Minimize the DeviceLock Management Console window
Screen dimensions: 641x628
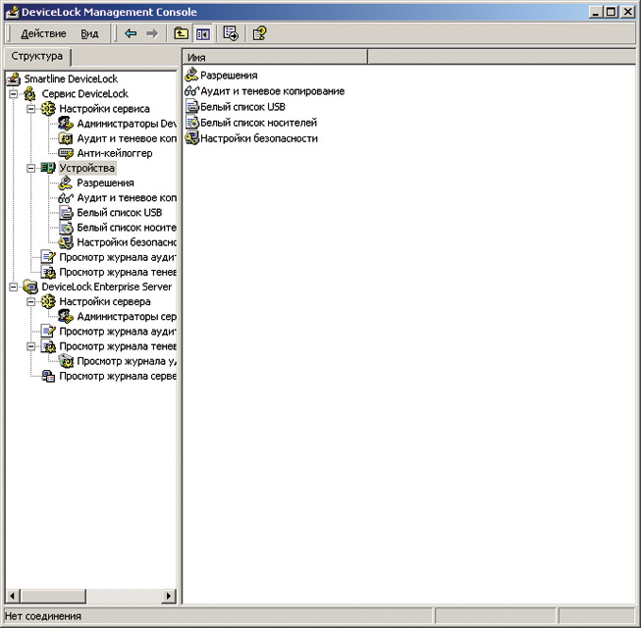[596, 12]
